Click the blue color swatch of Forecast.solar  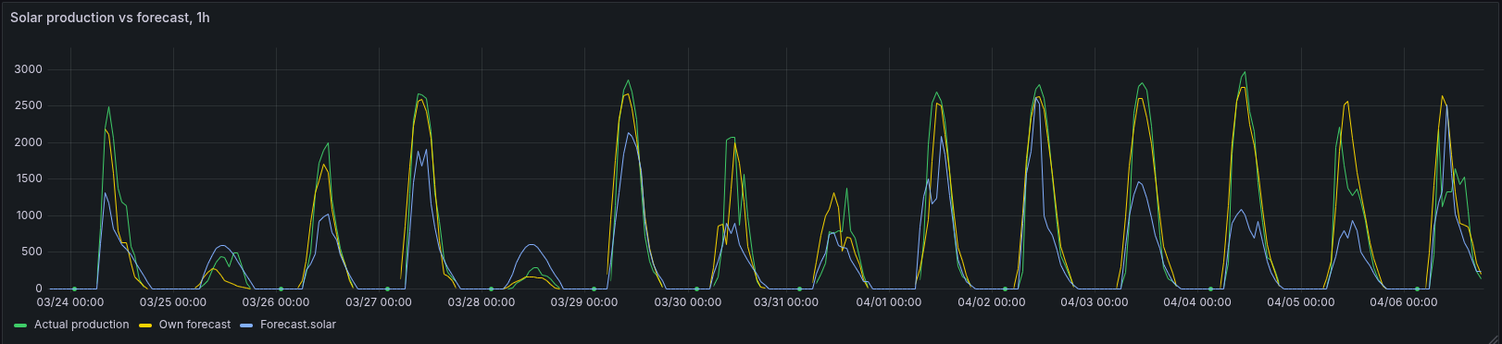click(x=247, y=326)
